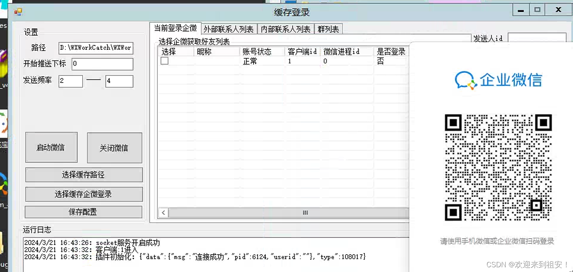Click the 昵称 column header

coord(217,52)
